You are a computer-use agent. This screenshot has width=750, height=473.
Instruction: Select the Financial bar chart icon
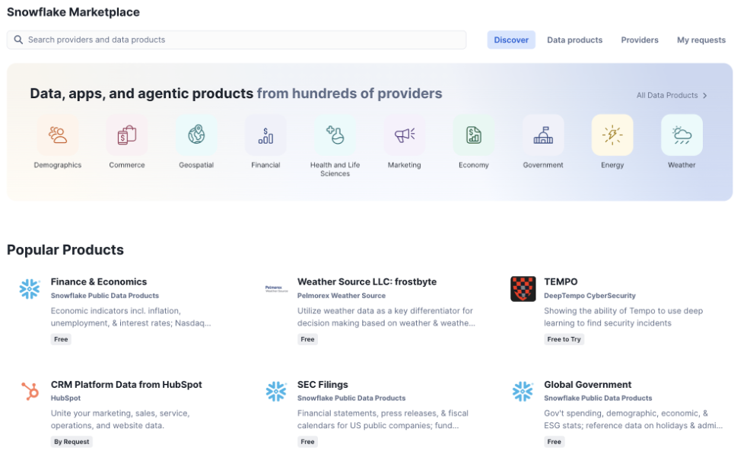(x=265, y=135)
